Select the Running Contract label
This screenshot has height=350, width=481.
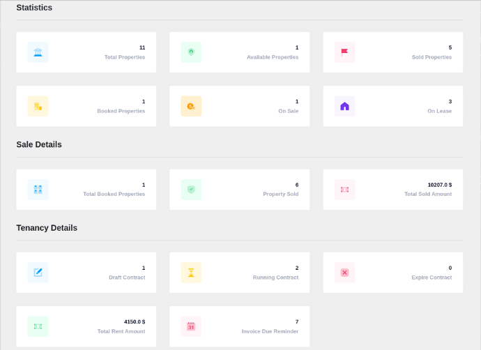pos(275,277)
